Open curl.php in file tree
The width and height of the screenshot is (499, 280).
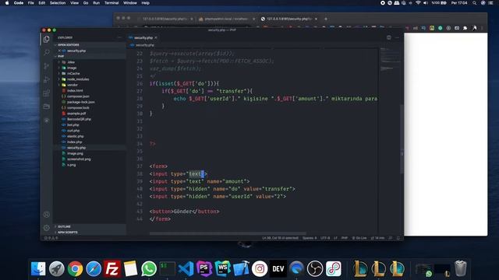click(73, 131)
